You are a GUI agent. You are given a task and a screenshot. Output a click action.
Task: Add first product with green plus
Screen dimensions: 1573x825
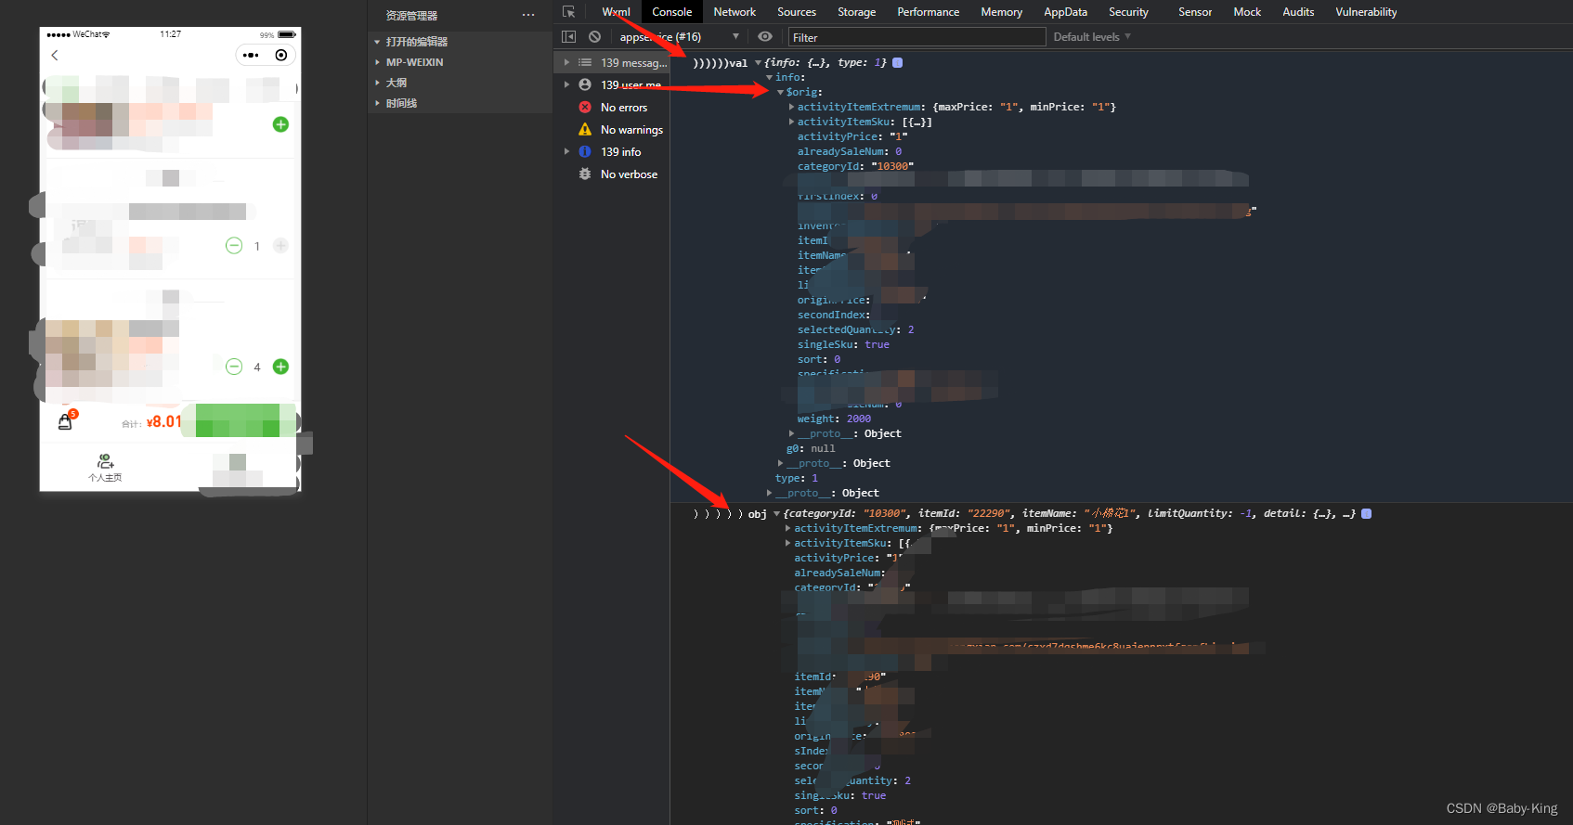coord(280,124)
